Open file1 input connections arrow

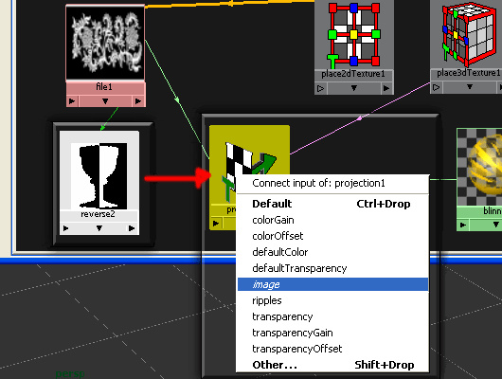click(x=72, y=101)
